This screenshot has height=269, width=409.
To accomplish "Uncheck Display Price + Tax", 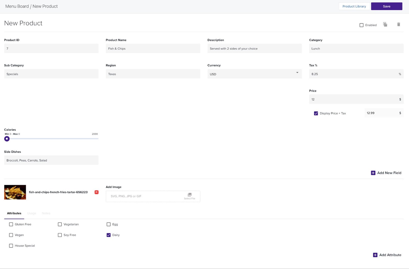I will pos(316,113).
